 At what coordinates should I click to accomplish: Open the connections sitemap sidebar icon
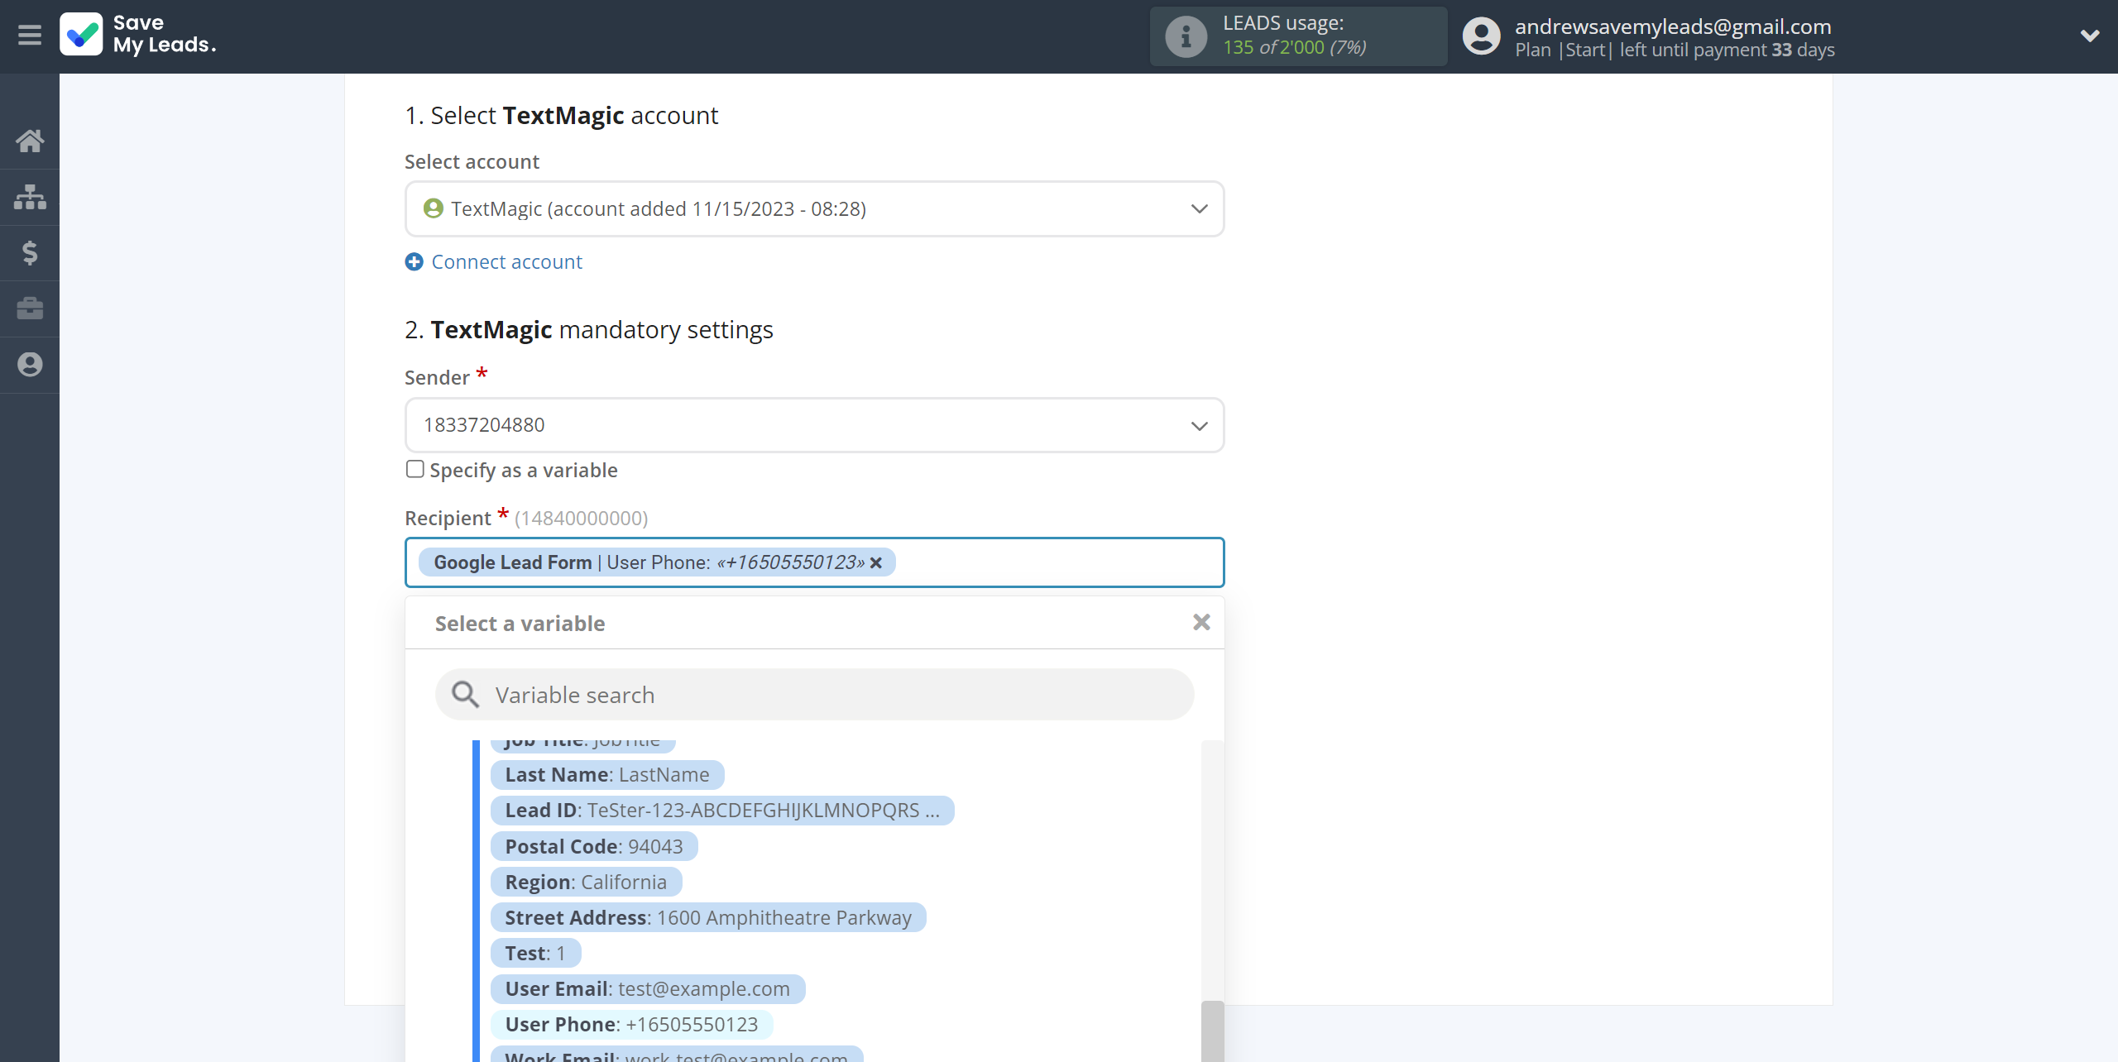click(30, 197)
